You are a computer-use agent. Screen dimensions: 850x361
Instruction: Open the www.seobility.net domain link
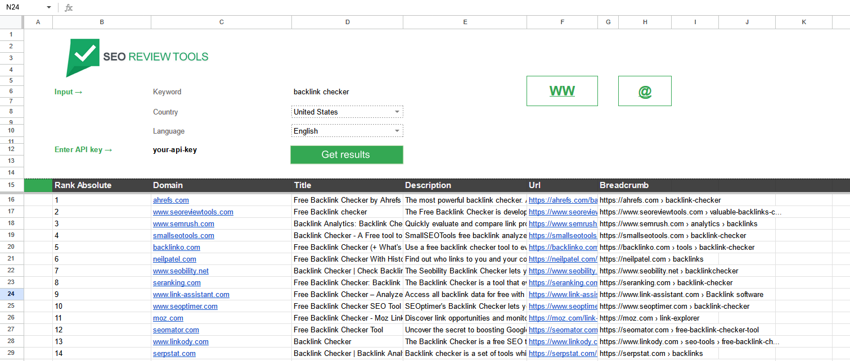coord(181,271)
